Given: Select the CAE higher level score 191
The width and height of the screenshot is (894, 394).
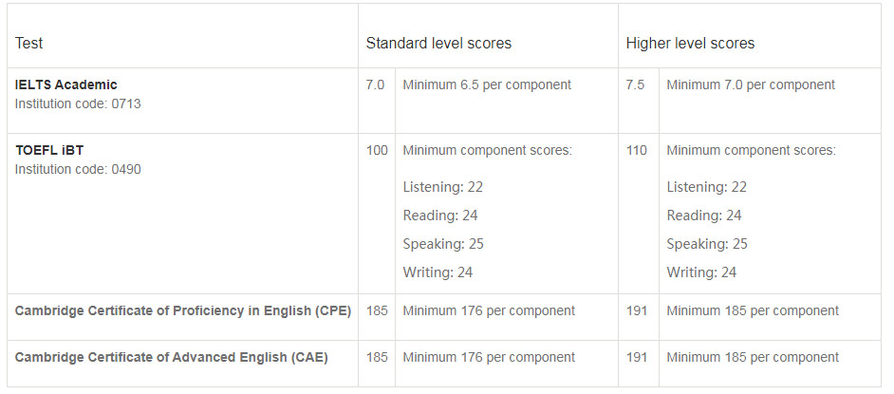Looking at the screenshot, I should click(x=637, y=358).
